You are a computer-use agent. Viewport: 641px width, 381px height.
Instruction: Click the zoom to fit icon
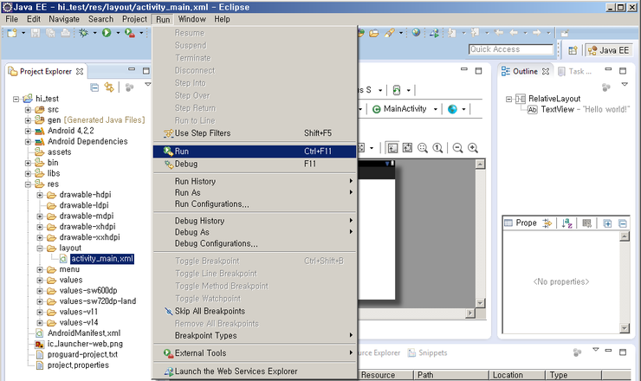pyautogui.click(x=423, y=147)
